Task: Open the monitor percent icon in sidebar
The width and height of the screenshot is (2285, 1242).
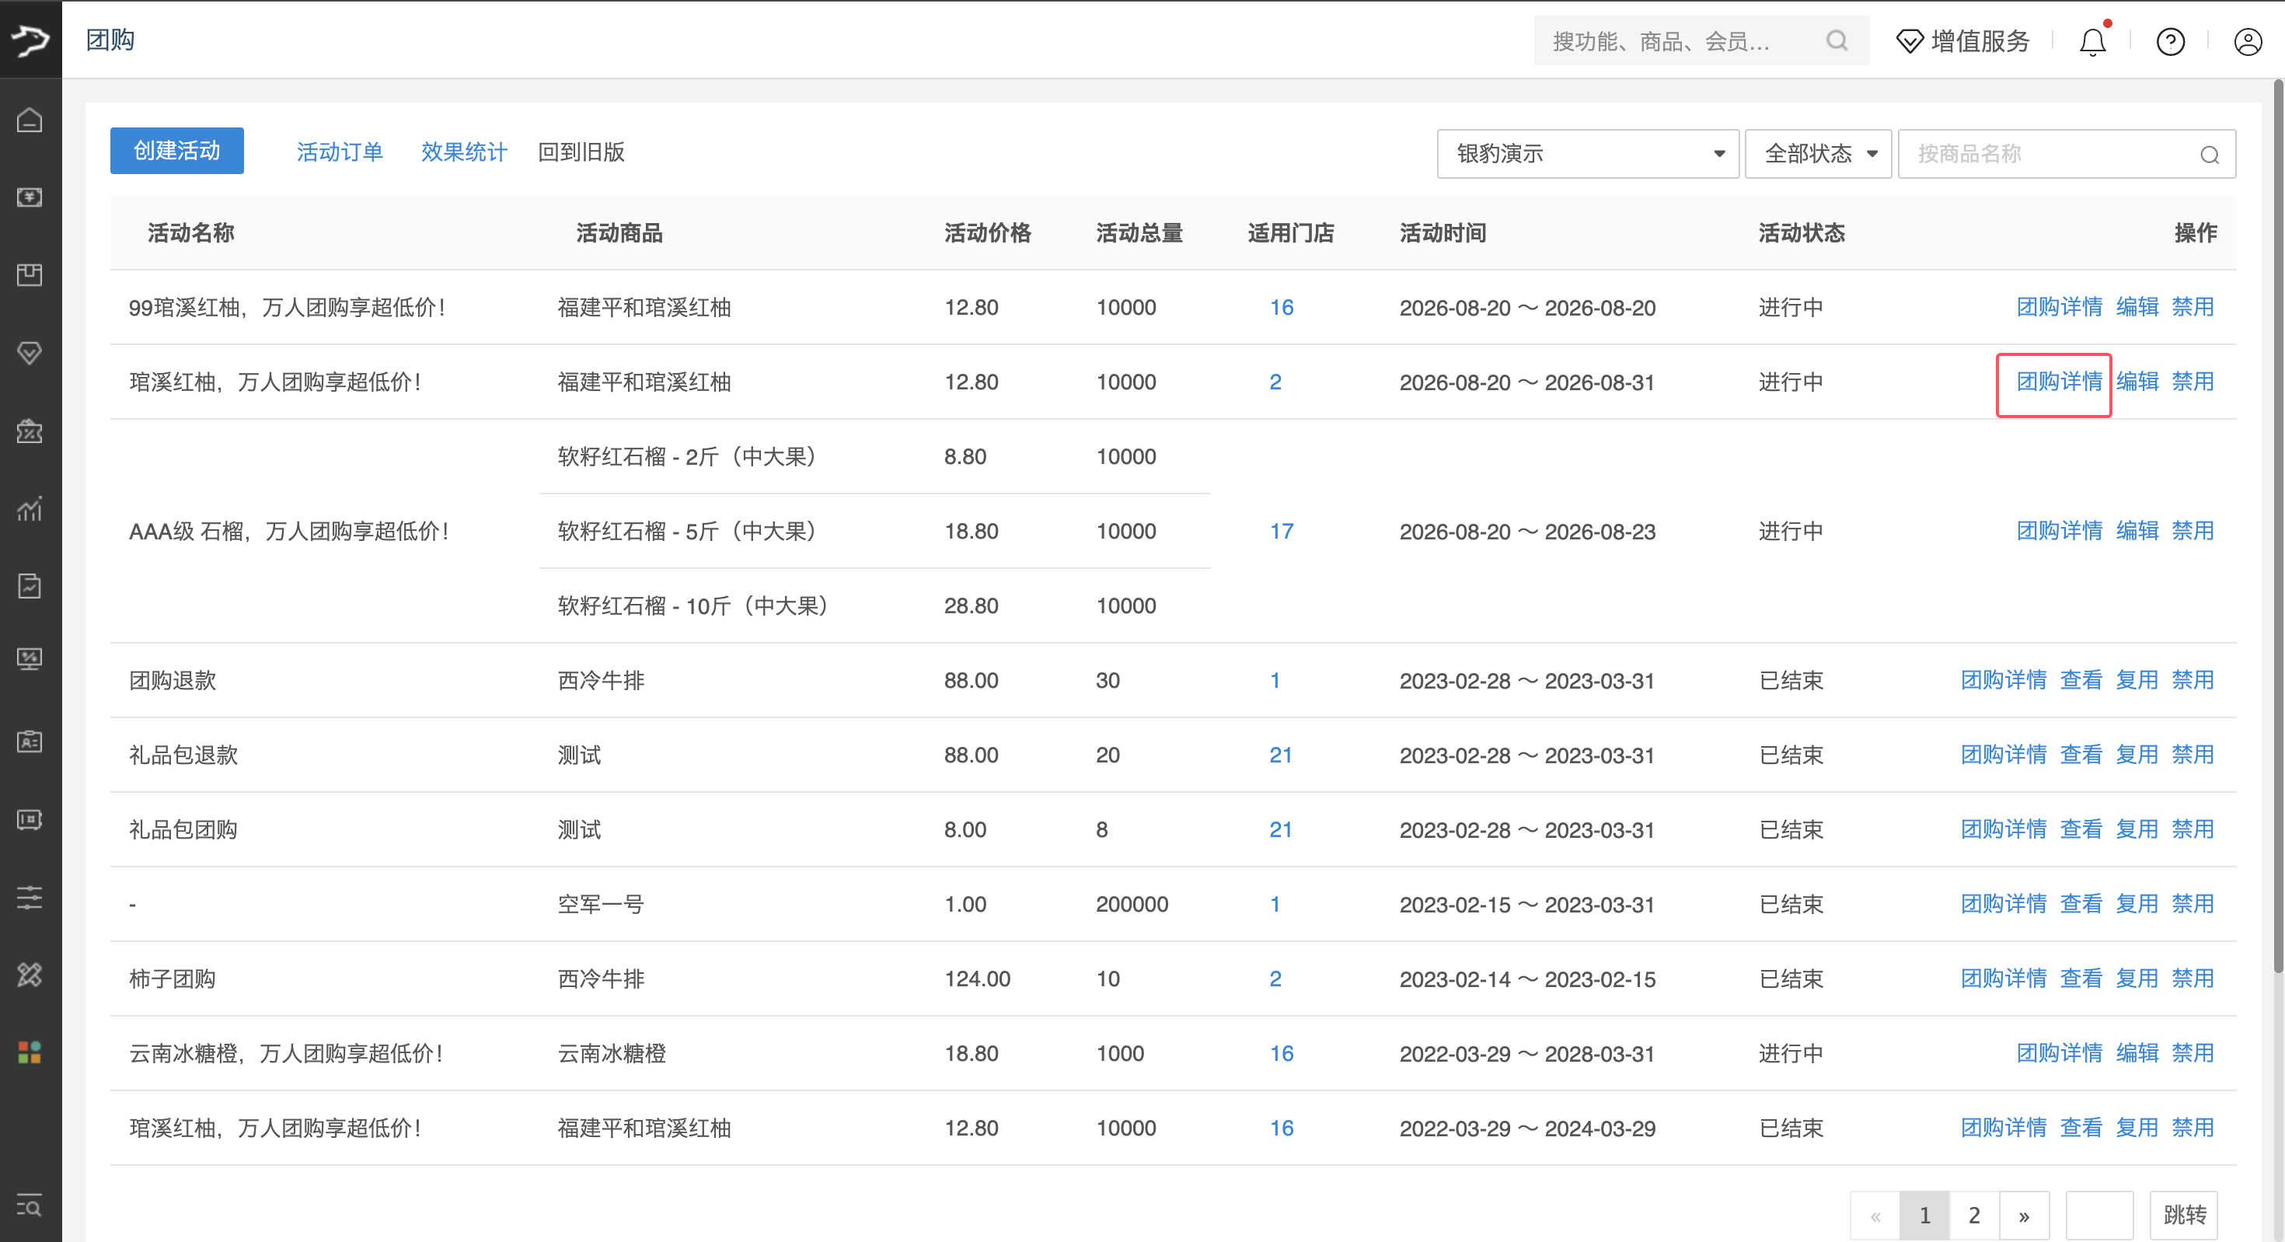Action: 30,660
